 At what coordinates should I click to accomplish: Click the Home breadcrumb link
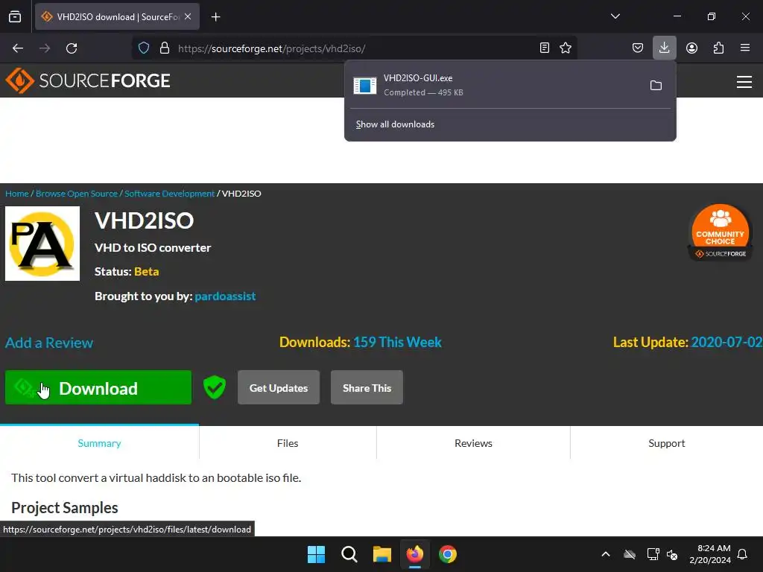pyautogui.click(x=17, y=194)
